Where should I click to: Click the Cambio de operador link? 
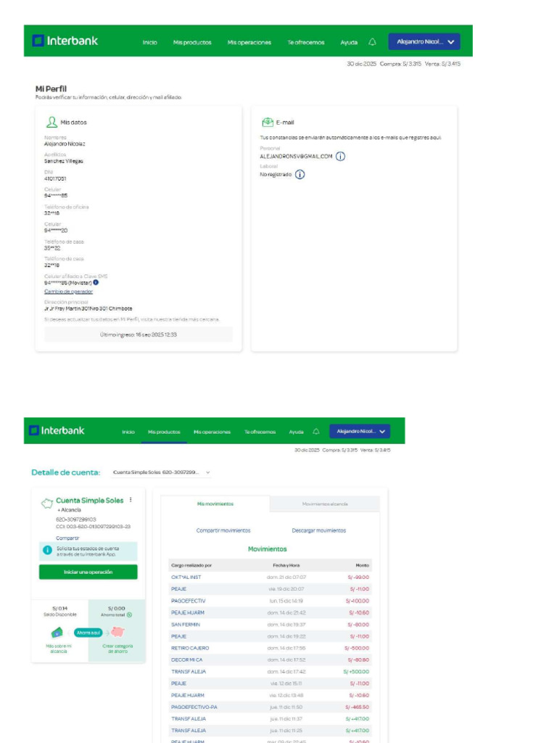(69, 292)
